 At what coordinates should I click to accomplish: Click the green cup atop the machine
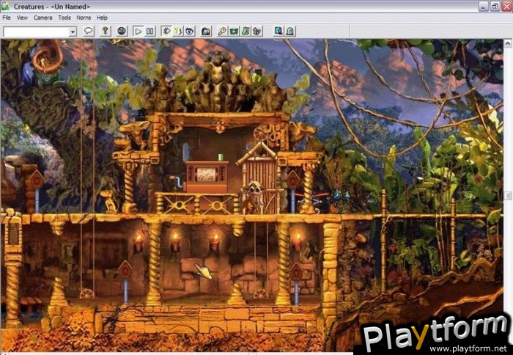point(221,157)
